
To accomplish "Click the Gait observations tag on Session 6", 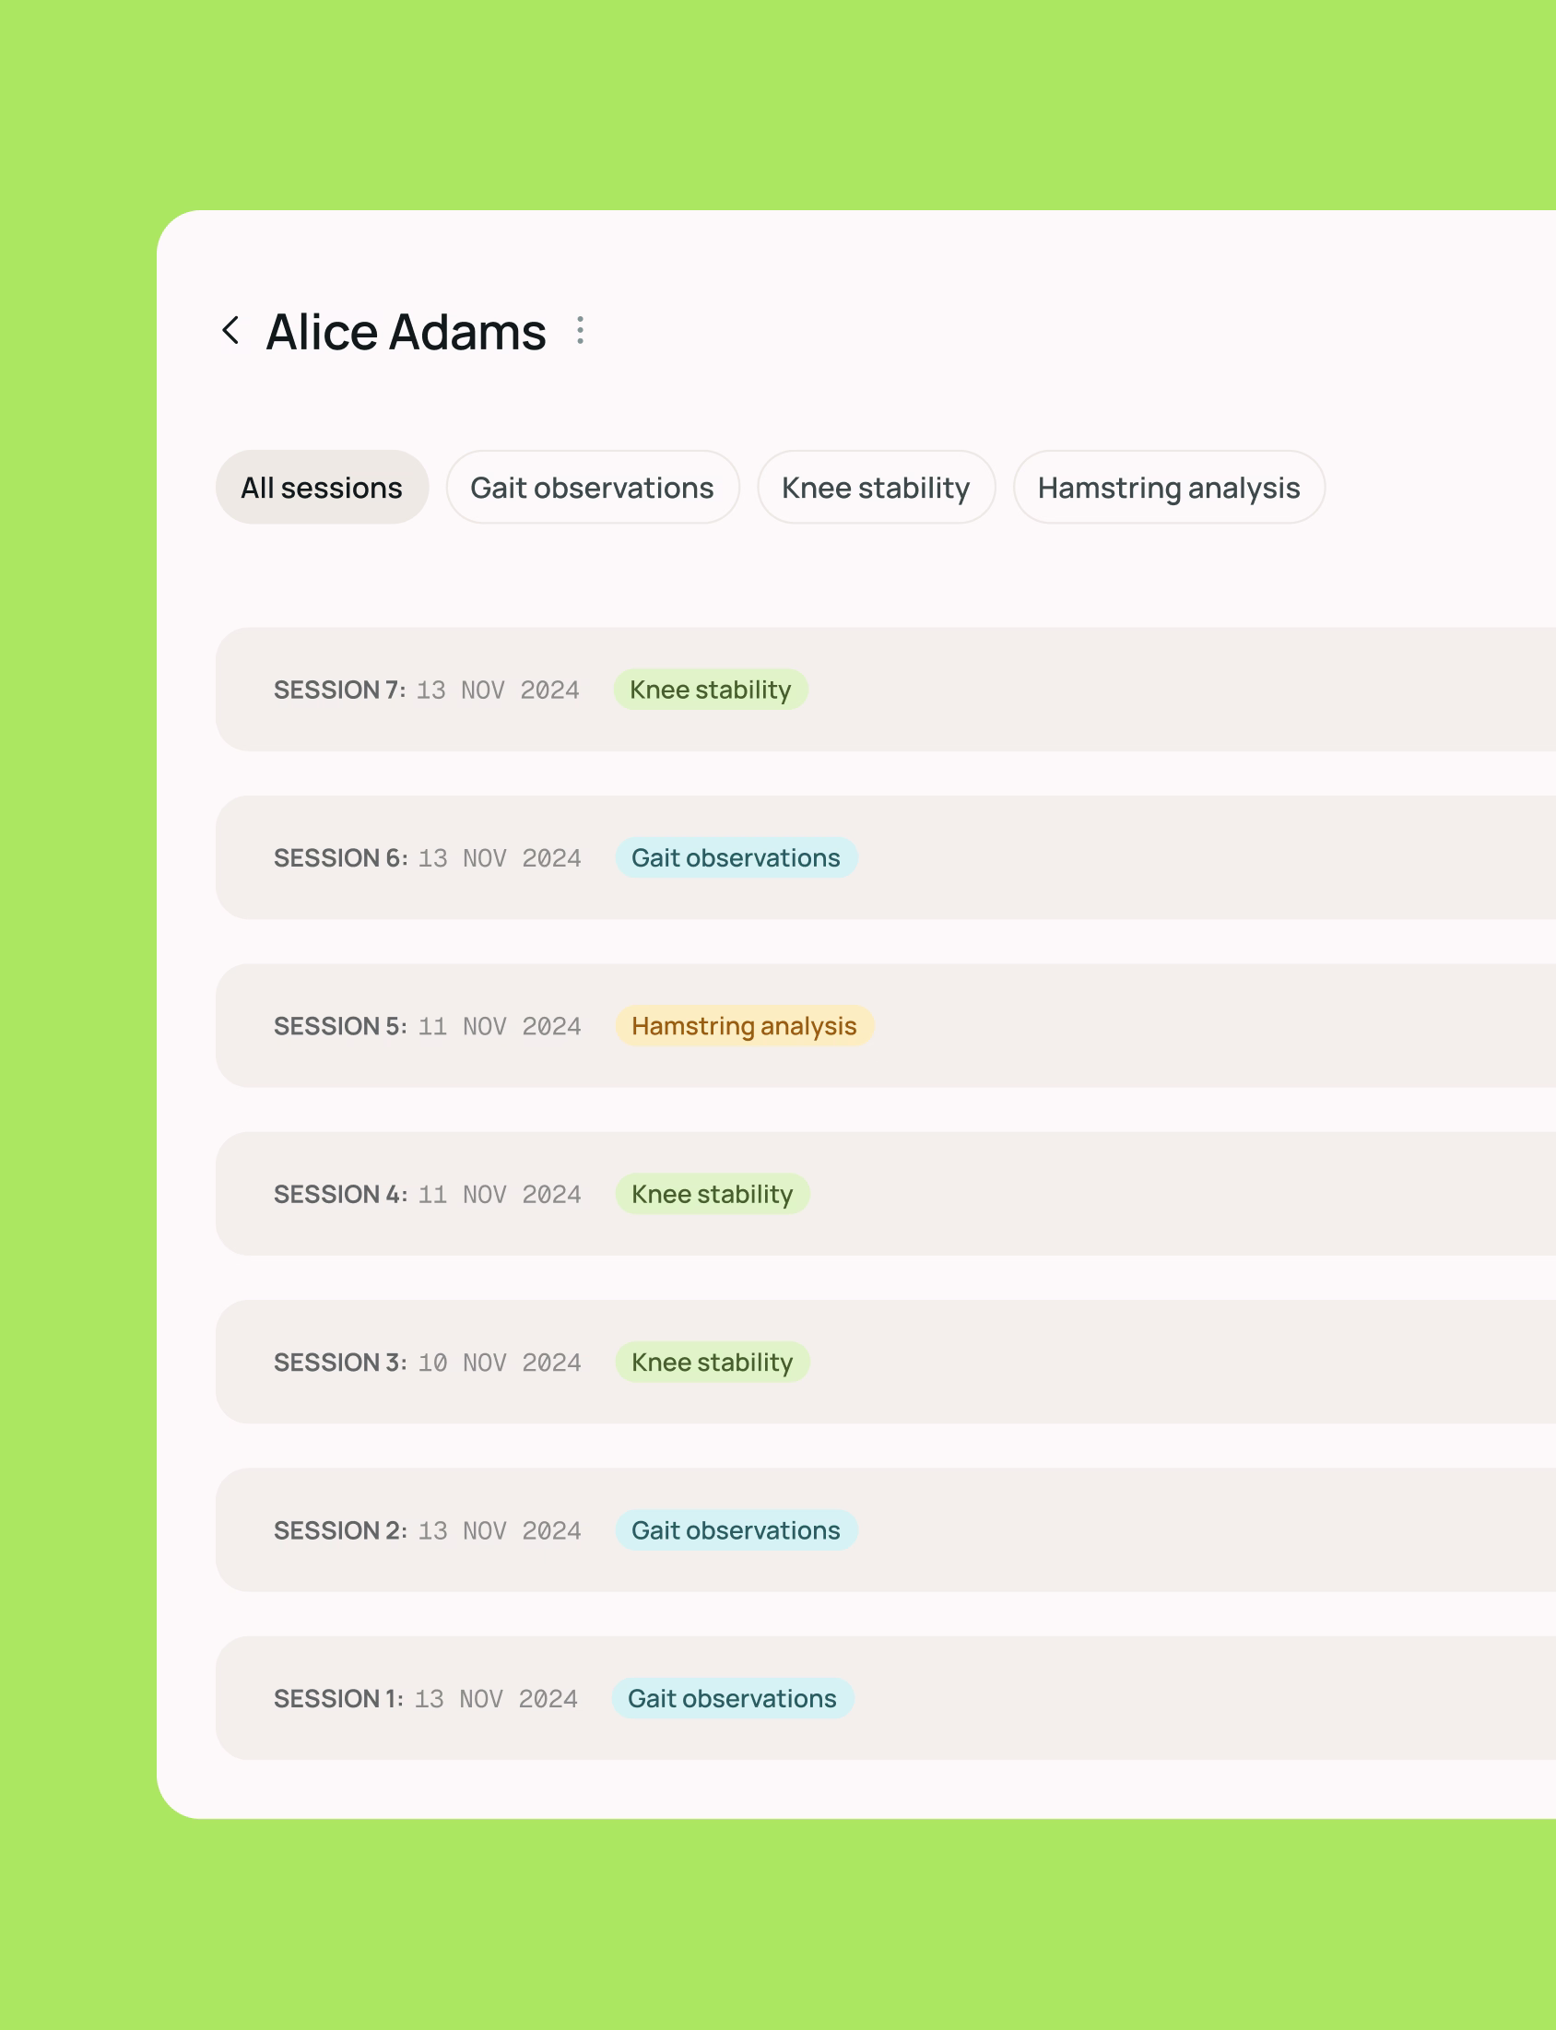I will [736, 857].
